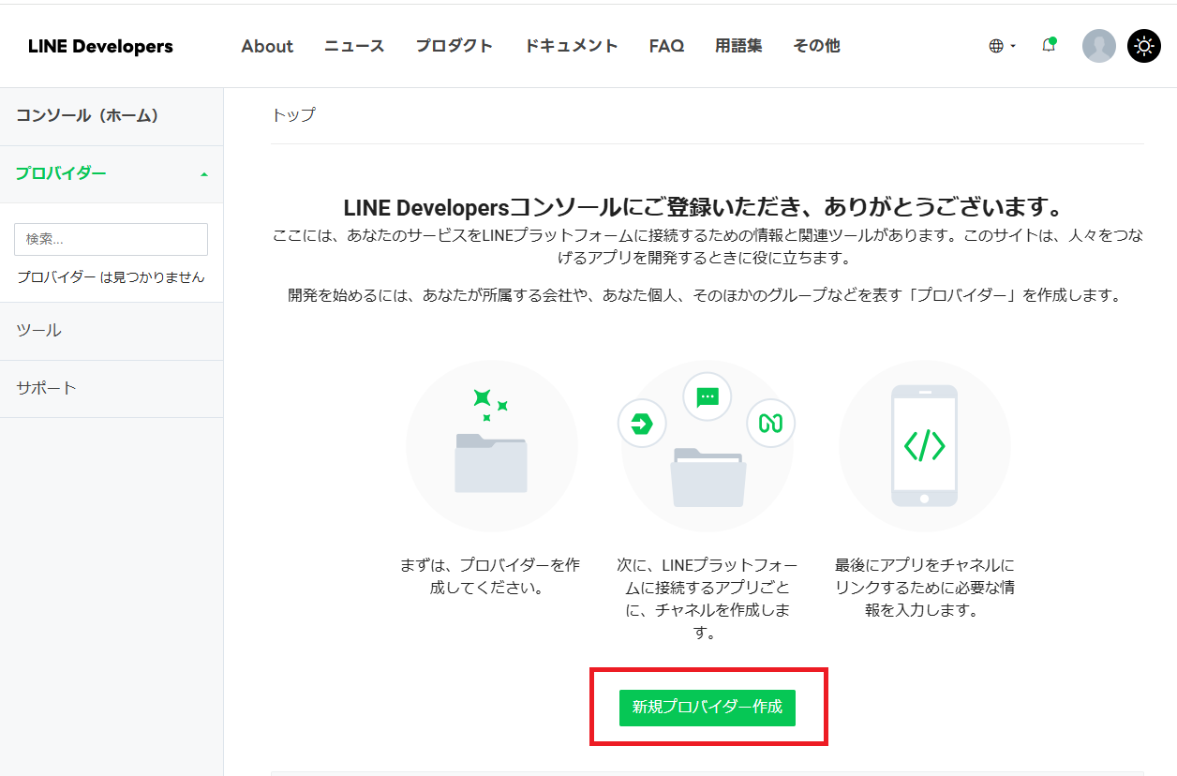Open the ドキュメント navigation item
This screenshot has height=776, width=1177.
pyautogui.click(x=571, y=46)
